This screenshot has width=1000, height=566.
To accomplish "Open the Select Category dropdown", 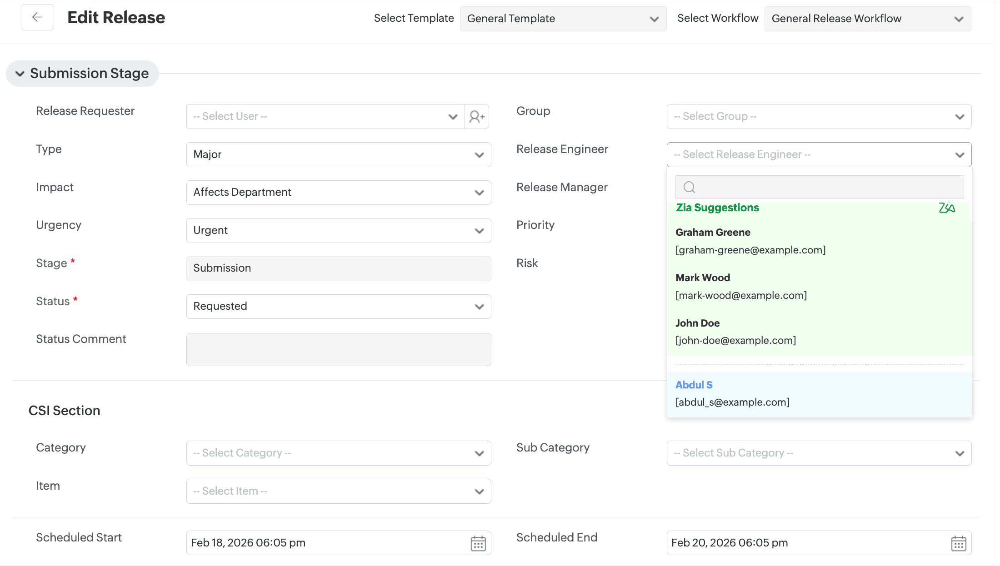I will click(x=338, y=453).
